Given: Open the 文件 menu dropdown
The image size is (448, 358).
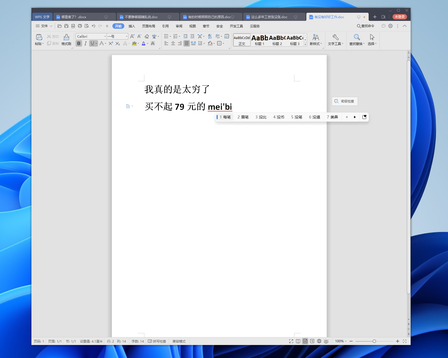Looking at the screenshot, I should pyautogui.click(x=44, y=26).
